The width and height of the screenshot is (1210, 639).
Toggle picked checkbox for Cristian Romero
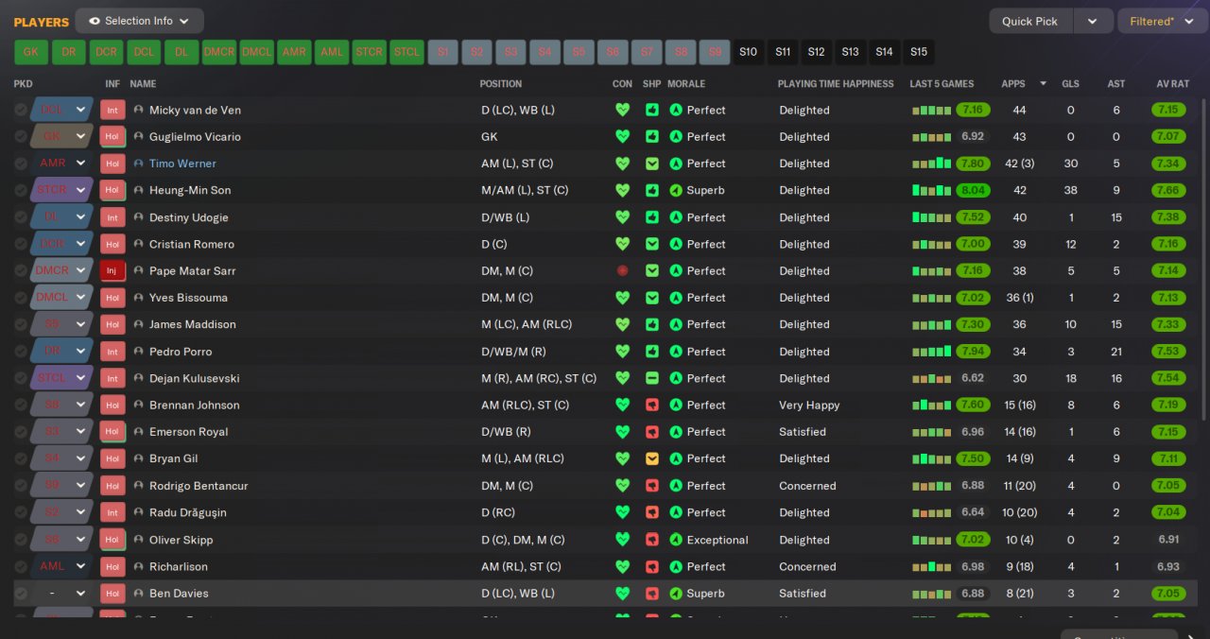(21, 244)
